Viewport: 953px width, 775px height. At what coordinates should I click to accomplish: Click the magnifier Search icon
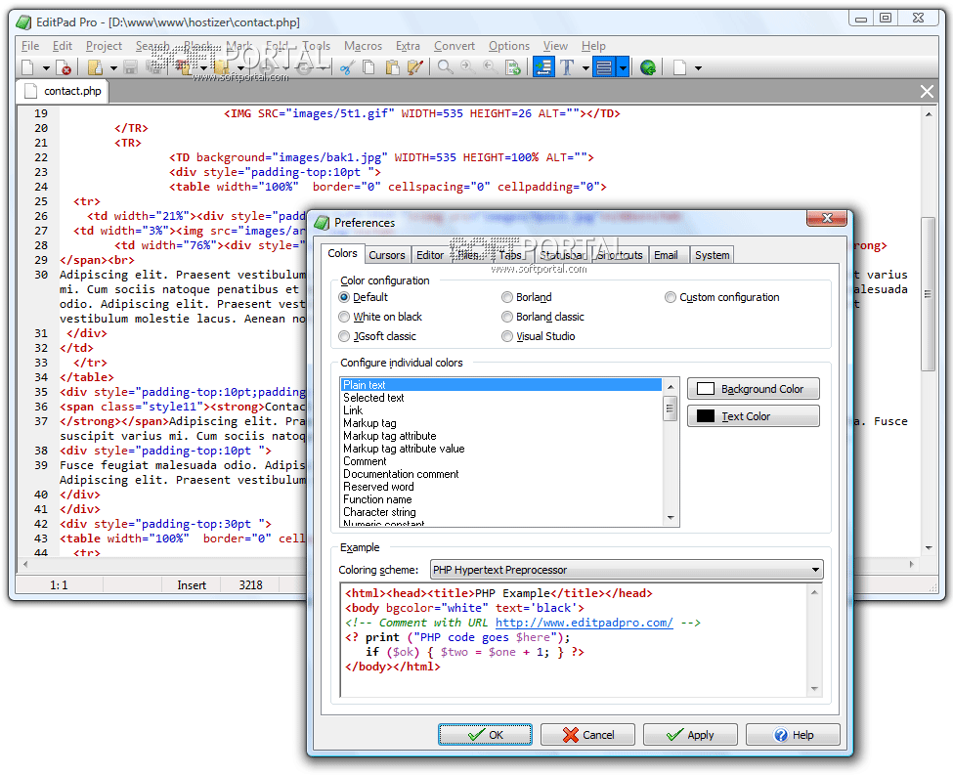coord(445,67)
